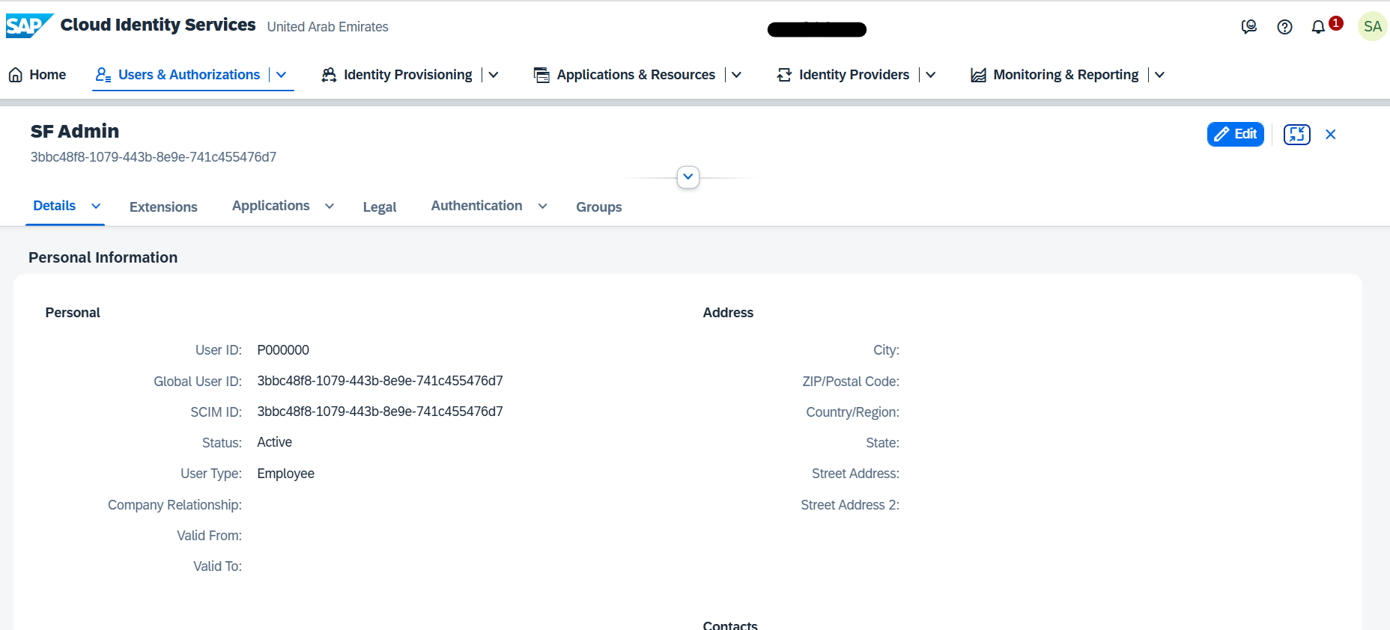Open the Monitoring & Reporting menu
1390x630 pixels.
point(1066,75)
